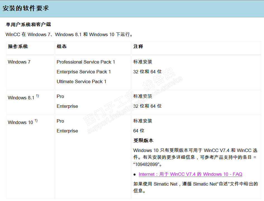
Task: Click the 受限版本 bold label
Action: pyautogui.click(x=143, y=141)
